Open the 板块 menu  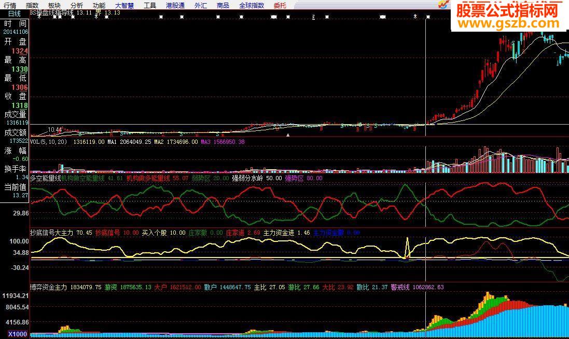pos(54,5)
